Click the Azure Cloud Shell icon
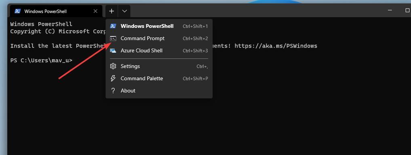411x155 pixels. pos(113,51)
